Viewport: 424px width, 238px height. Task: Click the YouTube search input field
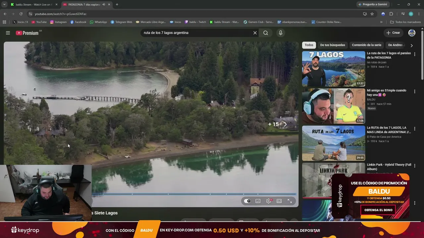pyautogui.click(x=197, y=33)
